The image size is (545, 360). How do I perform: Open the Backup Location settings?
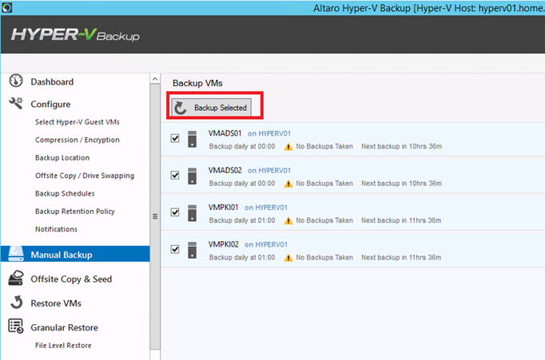(x=62, y=158)
